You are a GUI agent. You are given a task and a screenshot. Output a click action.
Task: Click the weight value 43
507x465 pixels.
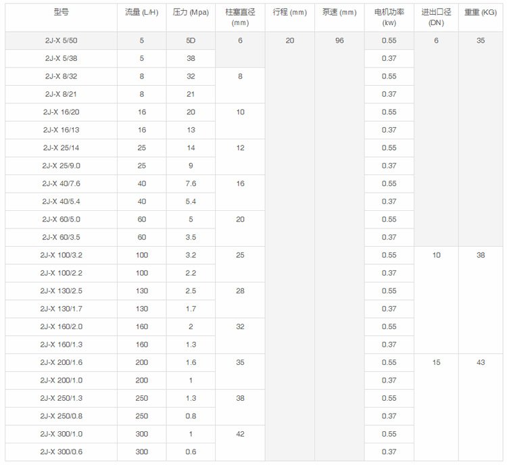coord(481,362)
